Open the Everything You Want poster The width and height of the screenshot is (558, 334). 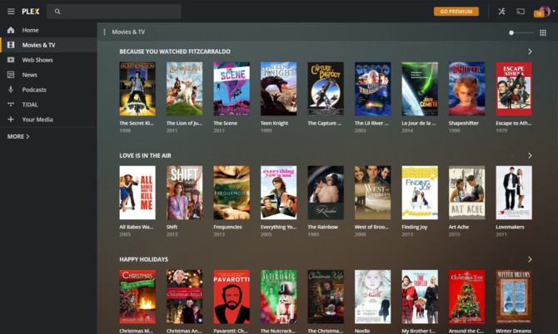[278, 193]
